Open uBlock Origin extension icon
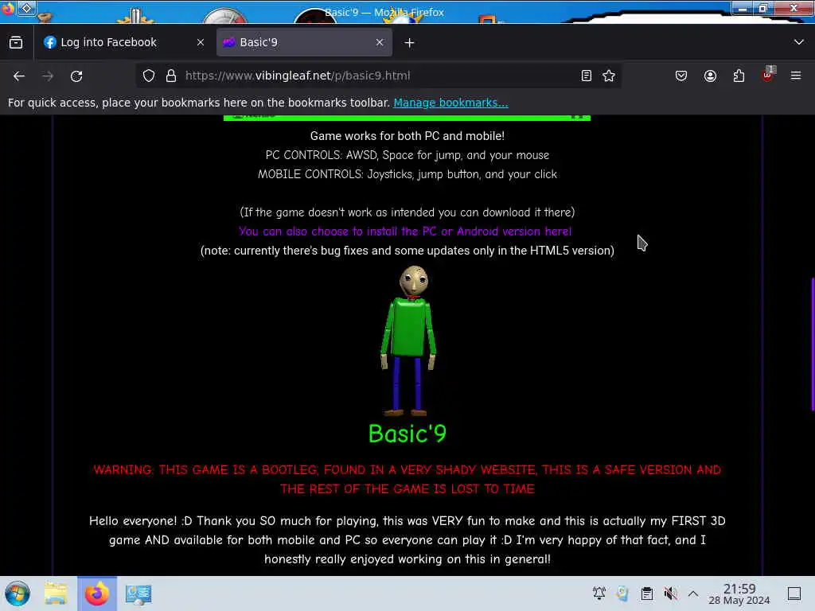 point(768,75)
